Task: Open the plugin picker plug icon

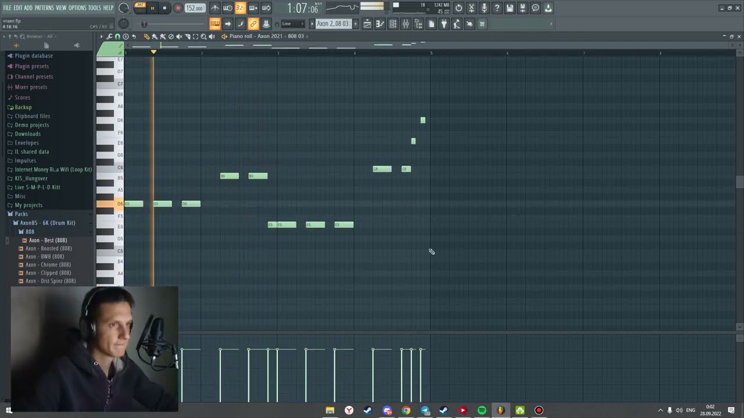Action: 444,24
